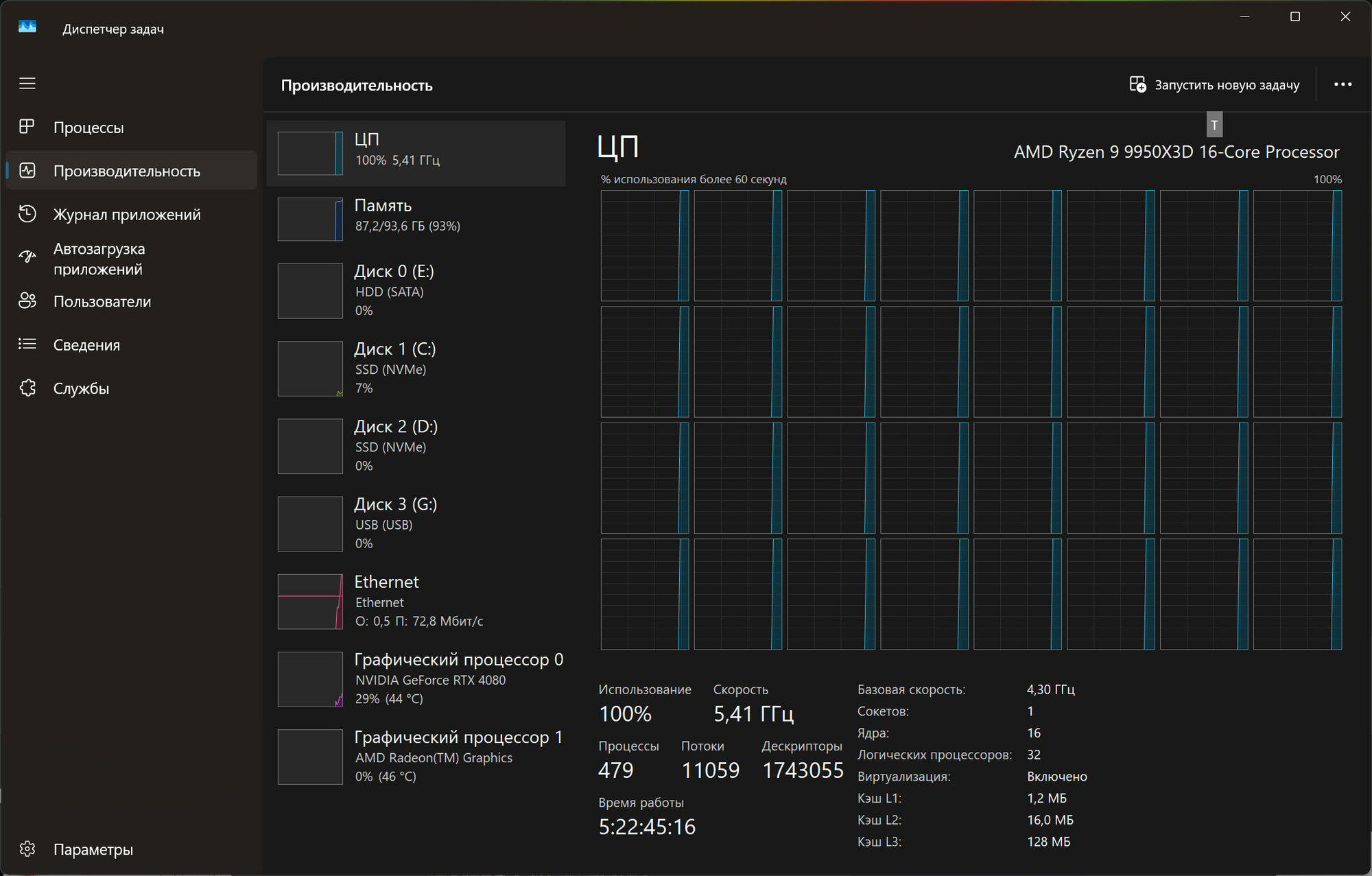Select Графический процессор 1 AMD Radeon
The width and height of the screenshot is (1372, 876).
(x=416, y=756)
